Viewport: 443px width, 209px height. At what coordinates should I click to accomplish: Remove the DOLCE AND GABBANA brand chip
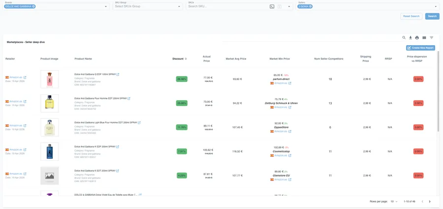[x=33, y=6]
